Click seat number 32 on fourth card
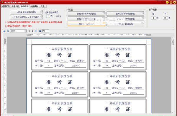 tap(107, 88)
